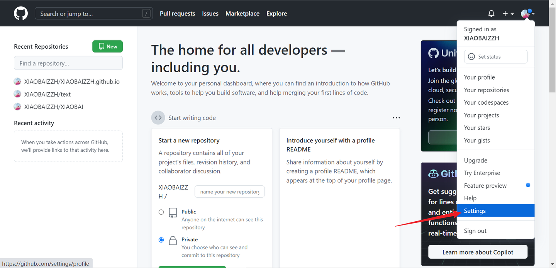This screenshot has width=556, height=268.
Task: Select Help in the user menu
Action: [x=496, y=198]
